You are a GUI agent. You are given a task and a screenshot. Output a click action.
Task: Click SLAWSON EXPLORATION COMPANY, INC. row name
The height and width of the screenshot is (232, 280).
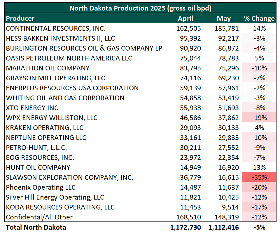click(70, 177)
